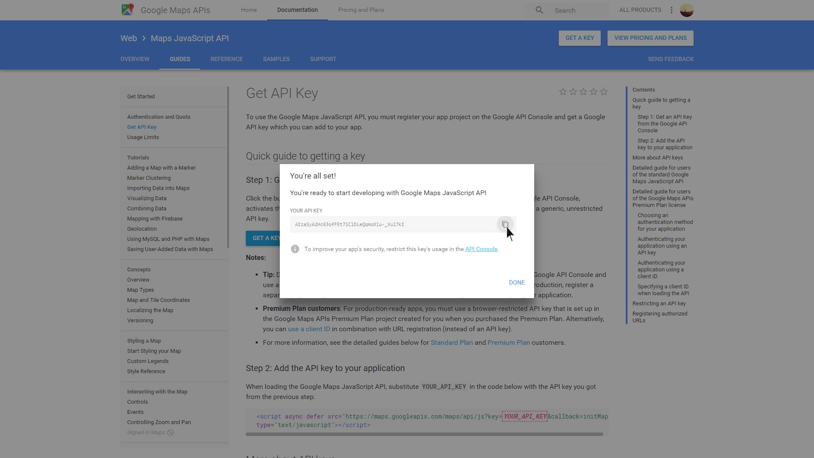Open Pricing and Plans nav item
814x458 pixels.
361,10
